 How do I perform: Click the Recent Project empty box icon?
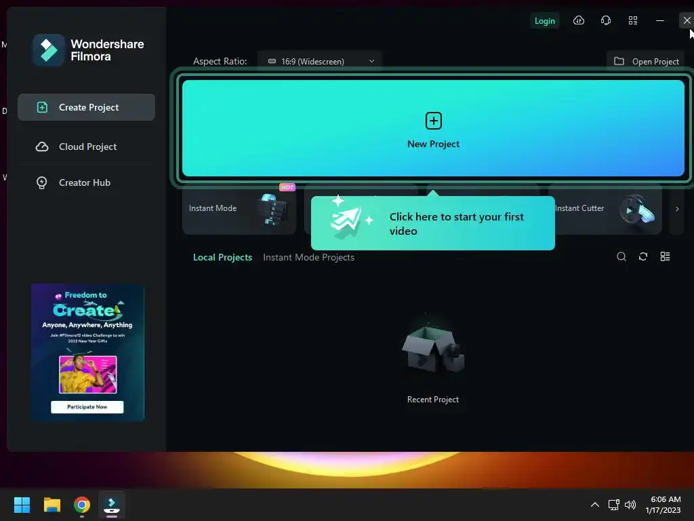(x=433, y=348)
